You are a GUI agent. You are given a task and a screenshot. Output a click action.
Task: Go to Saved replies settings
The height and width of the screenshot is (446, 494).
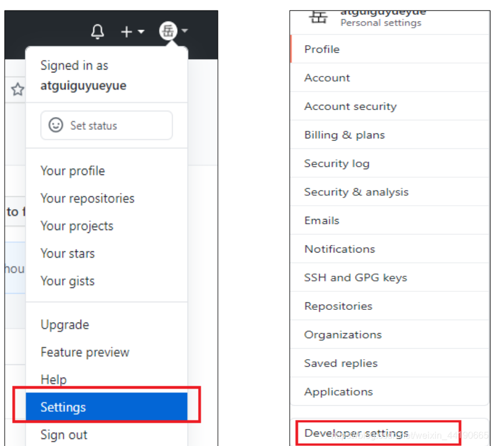390,363
